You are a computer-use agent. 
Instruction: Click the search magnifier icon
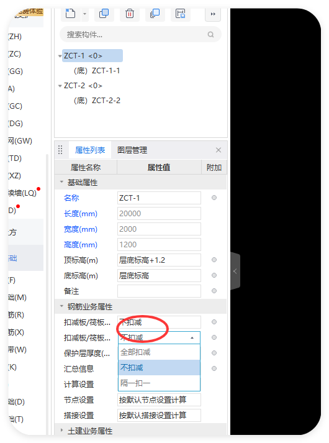click(x=211, y=34)
